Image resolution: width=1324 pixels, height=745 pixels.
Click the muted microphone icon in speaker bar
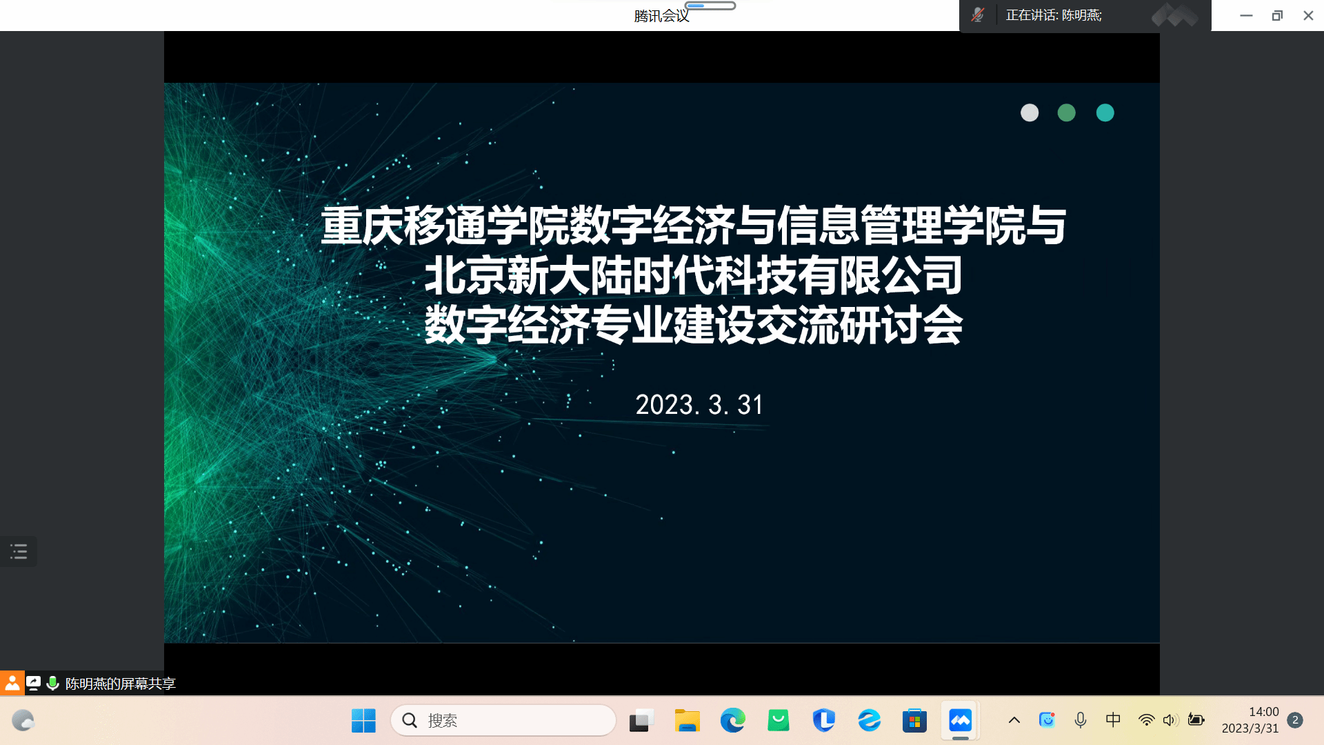[977, 15]
